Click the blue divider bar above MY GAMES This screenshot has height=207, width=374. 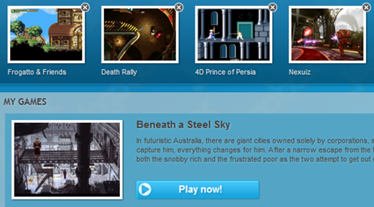(187, 88)
